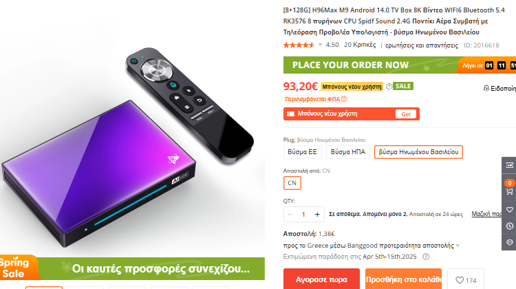Open the wishlist heart sidebar icon

[509, 210]
